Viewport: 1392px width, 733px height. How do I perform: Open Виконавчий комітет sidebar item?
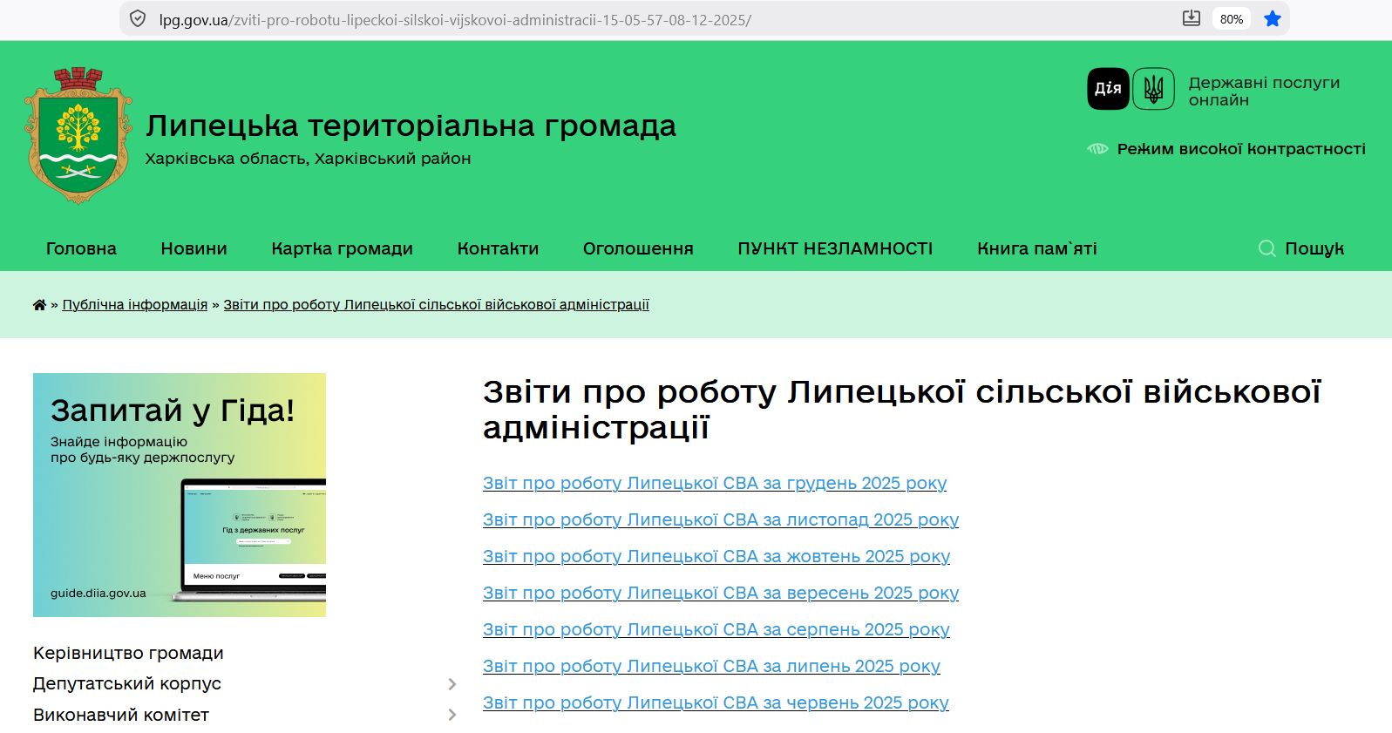[x=121, y=715]
